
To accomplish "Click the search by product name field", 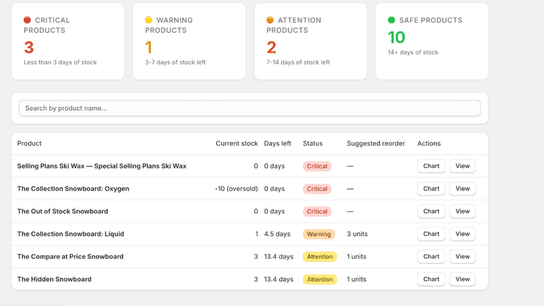I will pos(250,108).
